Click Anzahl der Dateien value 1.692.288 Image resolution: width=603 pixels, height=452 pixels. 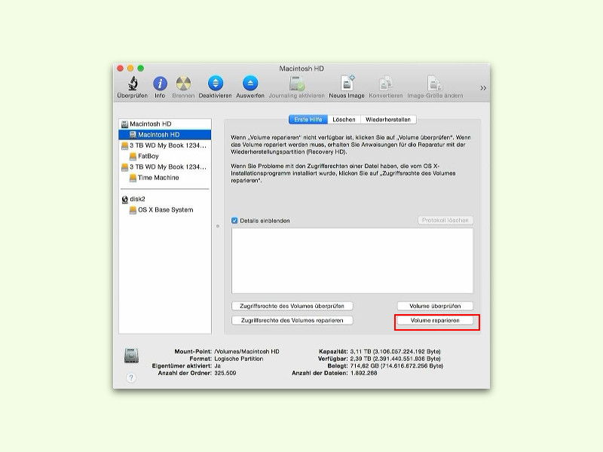coord(364,373)
